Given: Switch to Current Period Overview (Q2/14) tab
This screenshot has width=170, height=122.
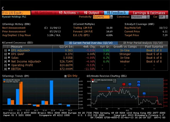Looking at the screenshot, I should click(91, 43).
